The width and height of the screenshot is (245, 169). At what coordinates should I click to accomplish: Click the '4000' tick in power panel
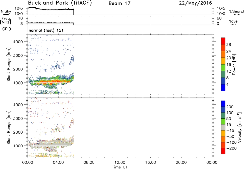coord(18,42)
